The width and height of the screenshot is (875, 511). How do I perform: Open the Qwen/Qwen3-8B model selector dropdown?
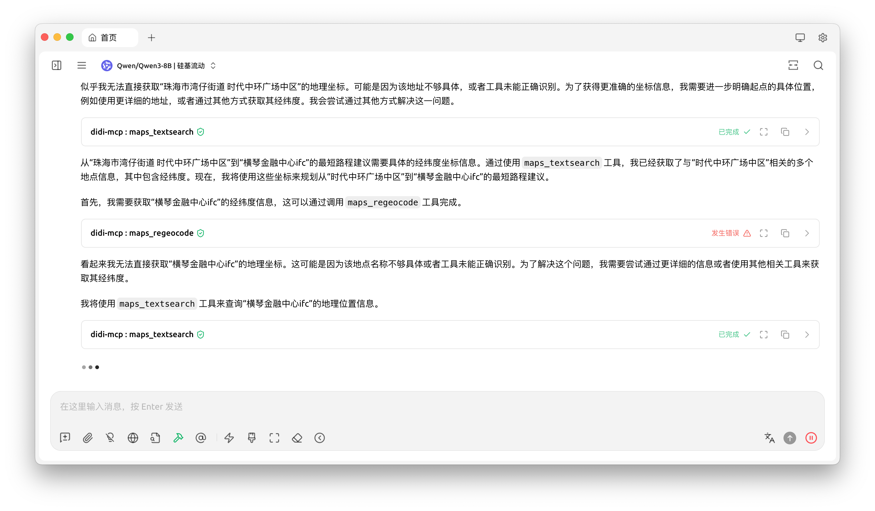coord(159,66)
